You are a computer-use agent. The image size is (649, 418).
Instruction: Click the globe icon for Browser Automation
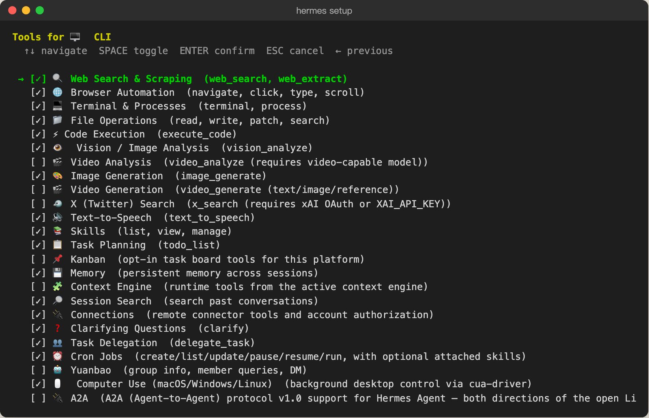coord(57,92)
